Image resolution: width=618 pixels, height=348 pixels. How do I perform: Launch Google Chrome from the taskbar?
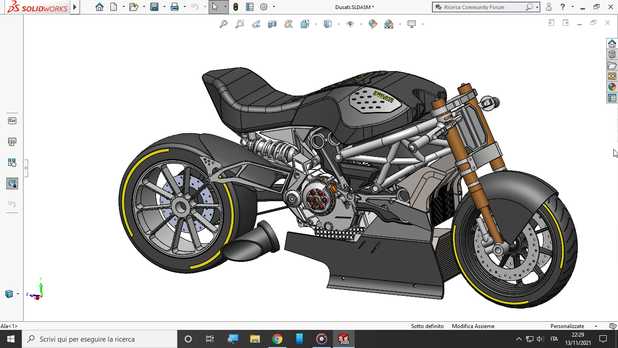tap(277, 338)
